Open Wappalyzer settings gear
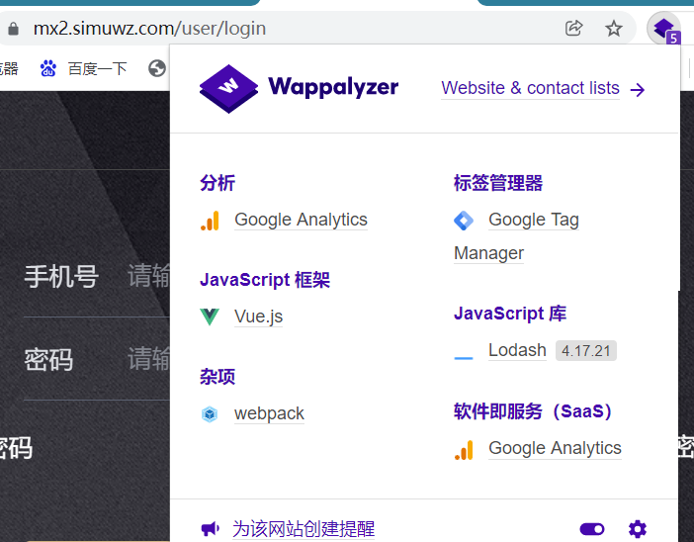694x542 pixels. (638, 529)
